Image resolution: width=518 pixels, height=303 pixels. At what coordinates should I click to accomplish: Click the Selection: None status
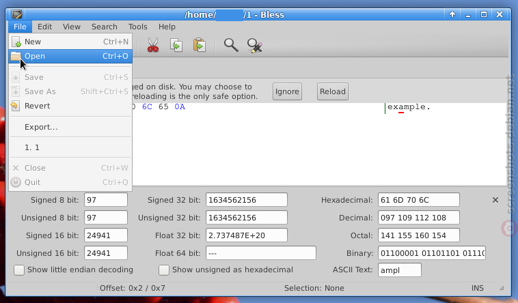point(314,288)
